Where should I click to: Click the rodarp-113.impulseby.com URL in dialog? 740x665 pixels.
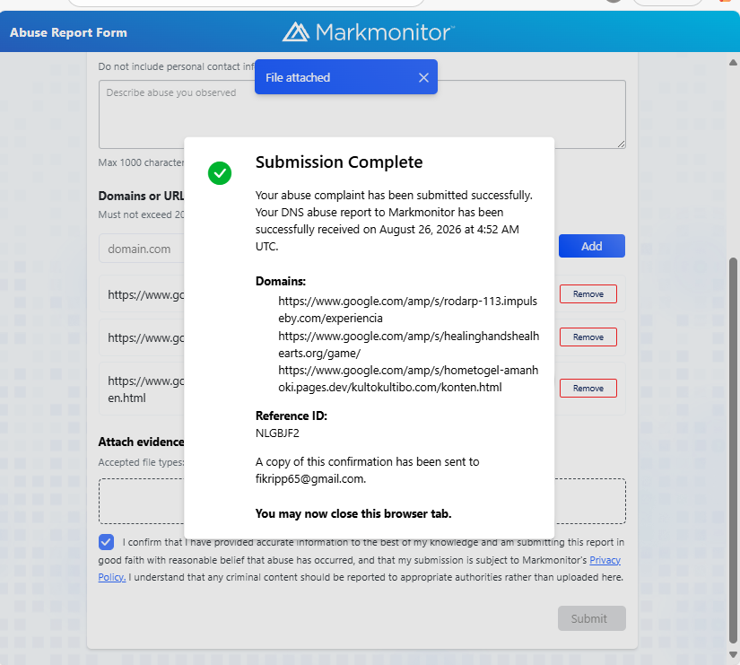408,310
